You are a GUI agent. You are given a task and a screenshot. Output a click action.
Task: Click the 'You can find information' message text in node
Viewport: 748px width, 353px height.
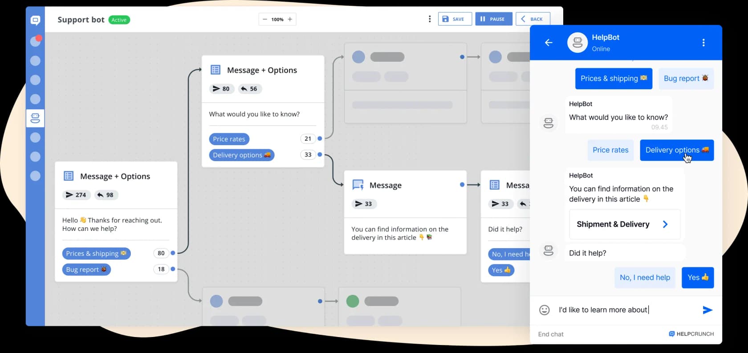click(399, 234)
